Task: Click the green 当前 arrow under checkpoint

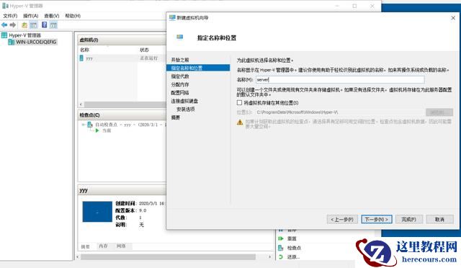Action: [97, 130]
